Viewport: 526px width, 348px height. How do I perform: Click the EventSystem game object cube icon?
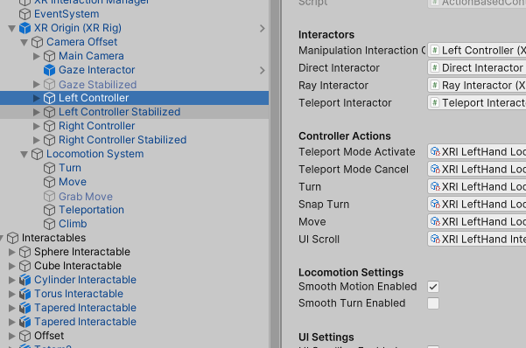click(x=25, y=14)
